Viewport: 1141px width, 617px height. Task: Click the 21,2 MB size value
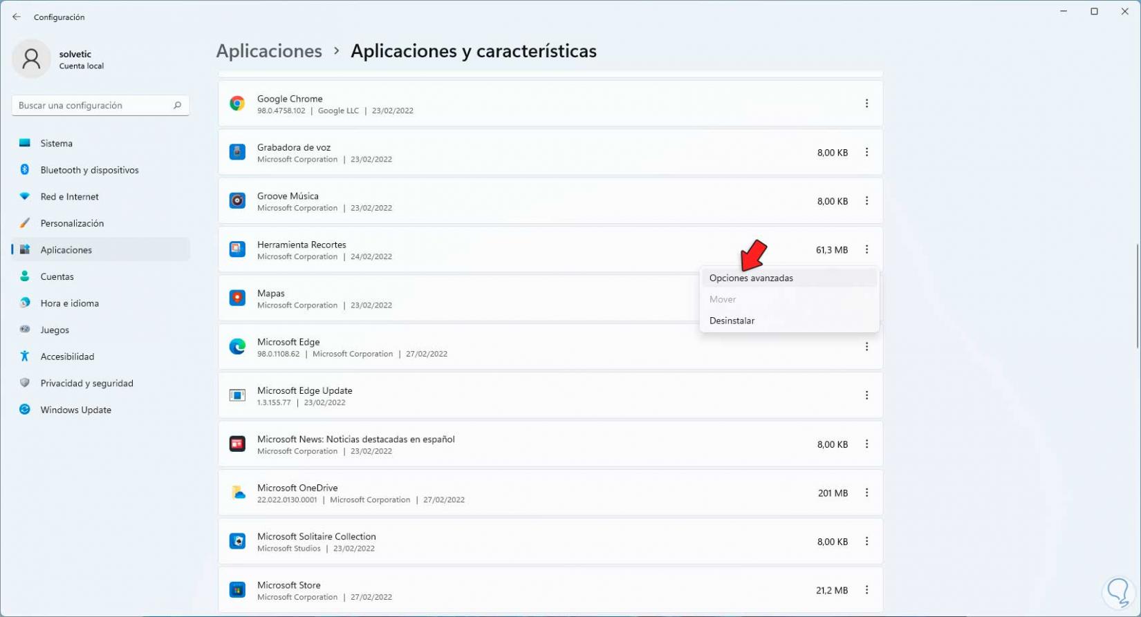click(832, 591)
